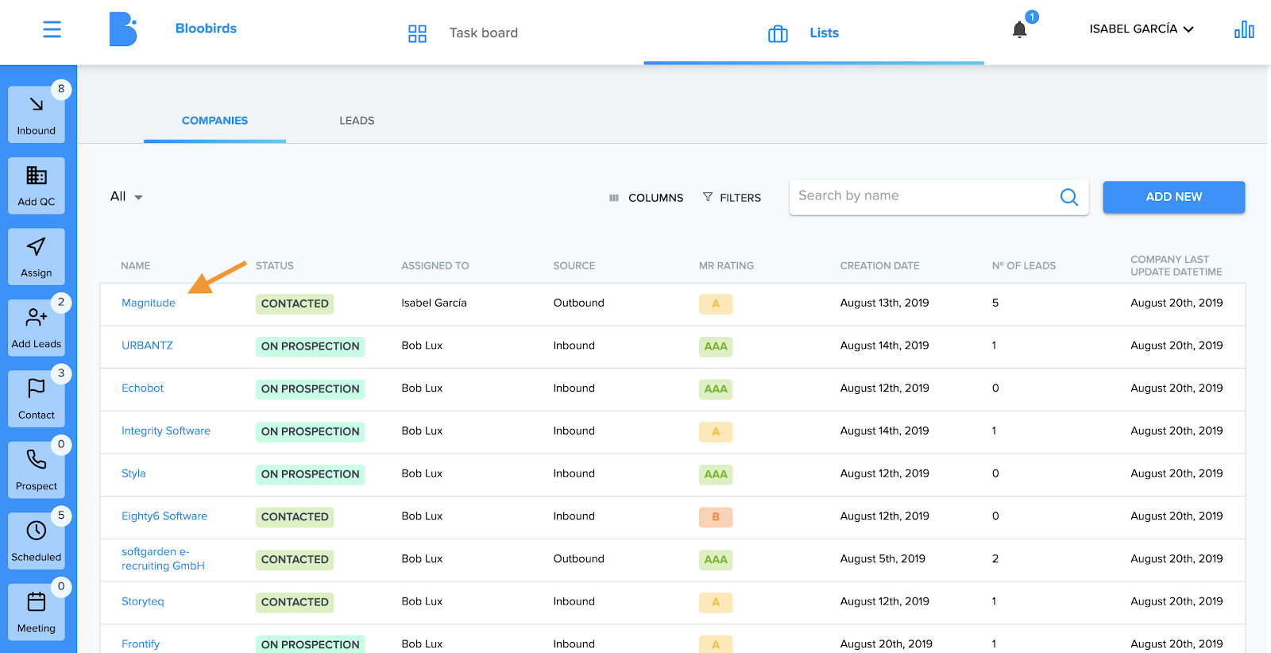Click Isabel García in assigned column
Viewport: 1271px width, 653px height.
click(x=434, y=303)
